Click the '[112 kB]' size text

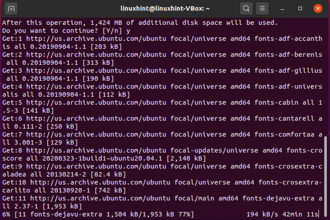tap(114, 94)
